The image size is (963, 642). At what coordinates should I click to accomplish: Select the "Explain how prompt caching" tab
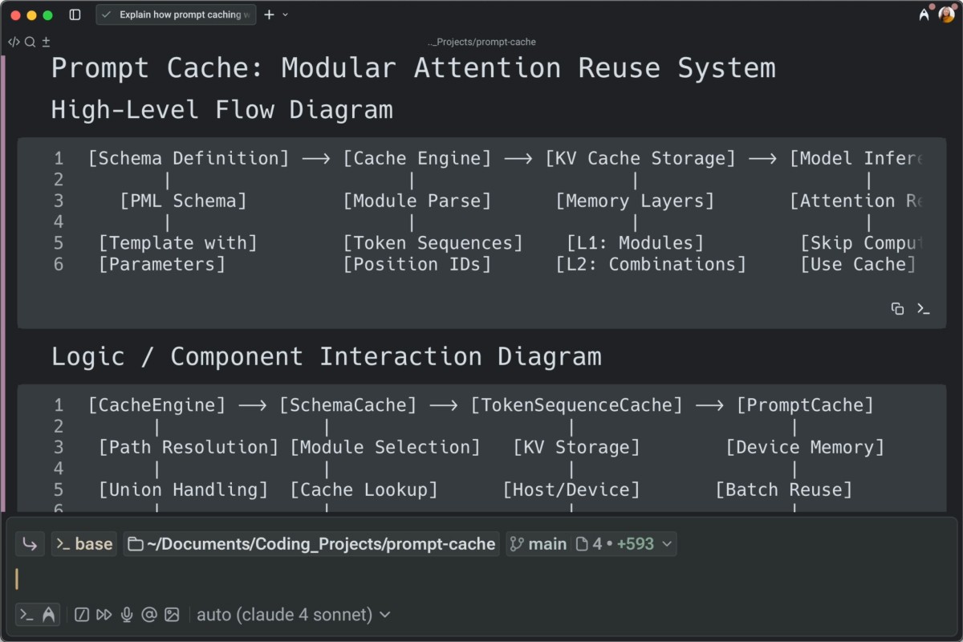[x=176, y=14]
